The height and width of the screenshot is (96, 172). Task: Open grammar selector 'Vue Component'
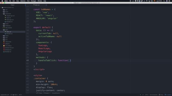click(x=153, y=95)
